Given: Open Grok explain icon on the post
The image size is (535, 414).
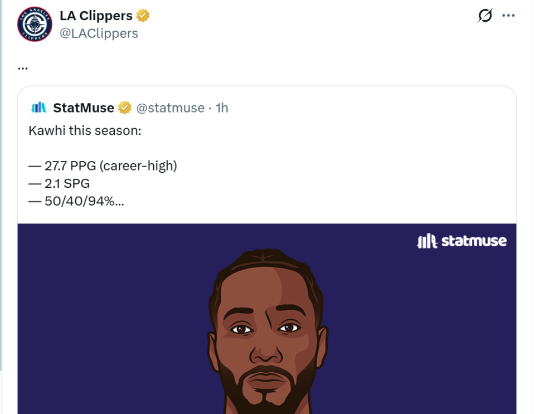Looking at the screenshot, I should pyautogui.click(x=485, y=16).
